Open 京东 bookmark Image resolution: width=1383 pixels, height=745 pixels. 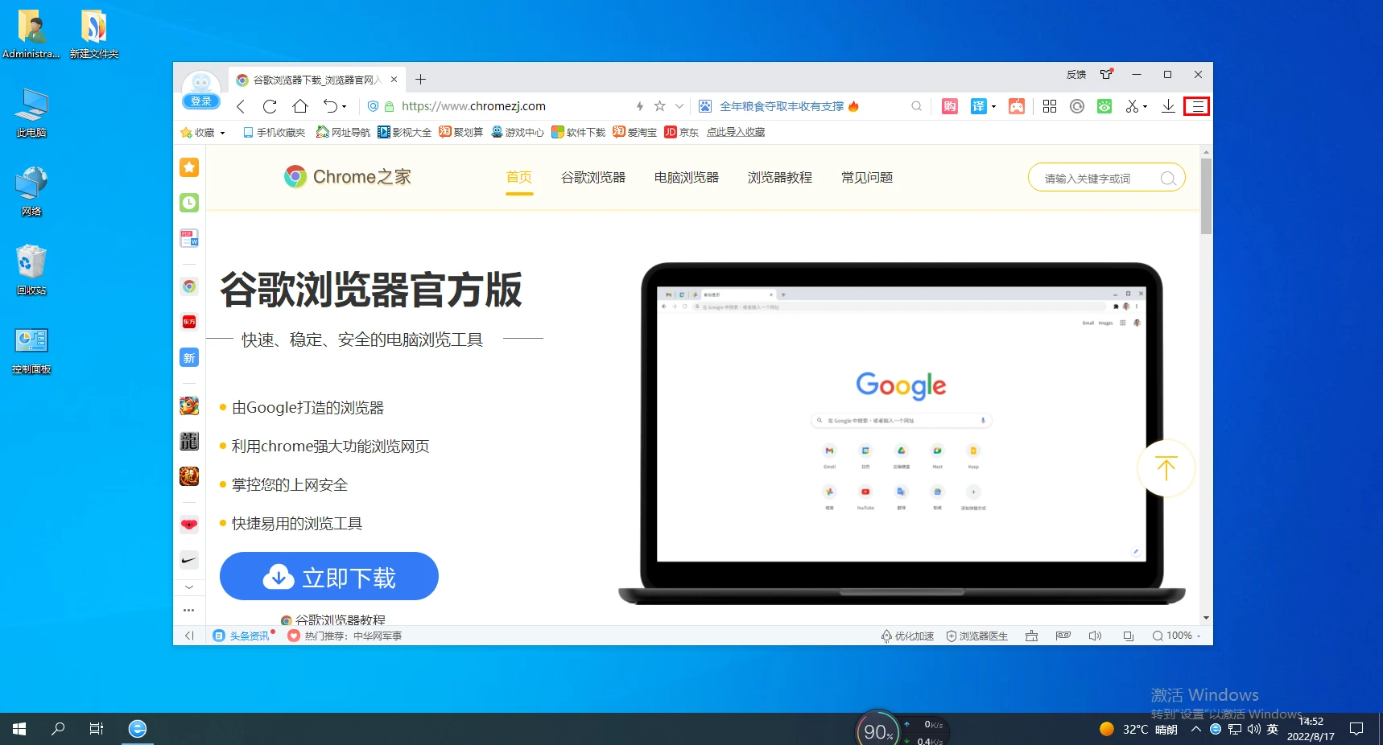682,133
